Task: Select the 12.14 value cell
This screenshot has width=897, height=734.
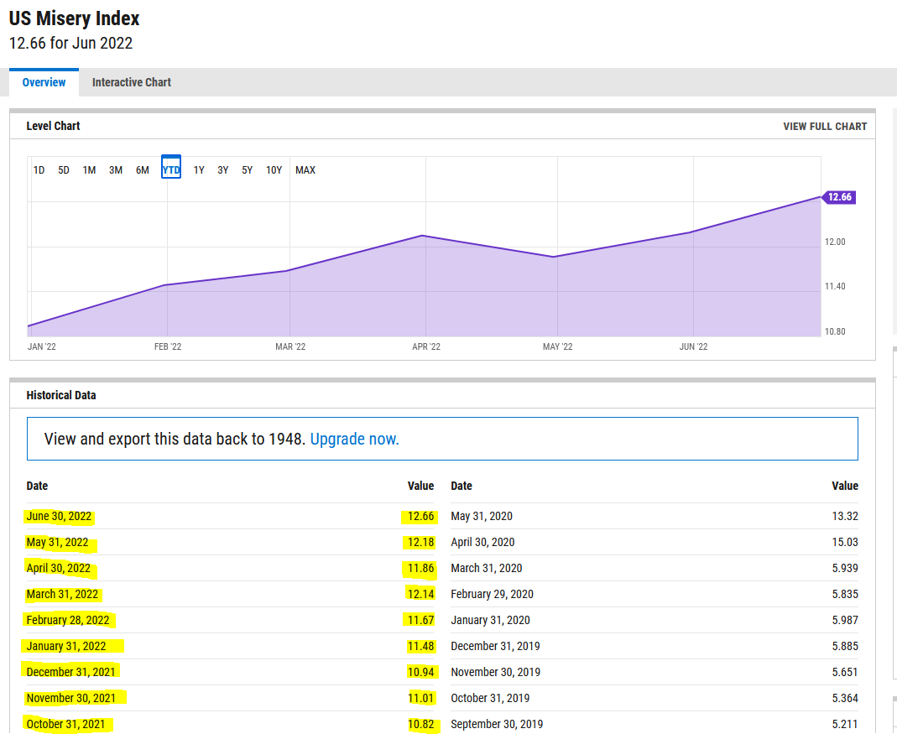Action: coord(420,595)
